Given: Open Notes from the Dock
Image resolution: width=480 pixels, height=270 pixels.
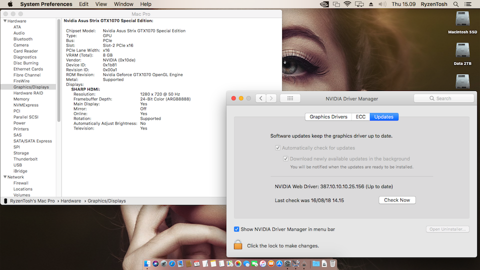Looking at the screenshot, I should coord(213,263).
